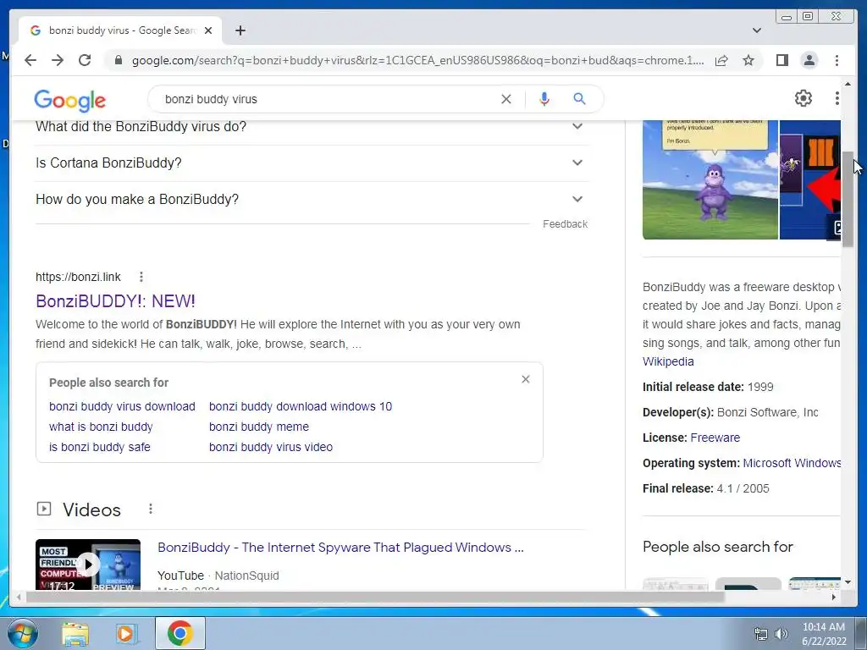
Task: Open Bonzi purple gorilla image
Action: (x=710, y=179)
